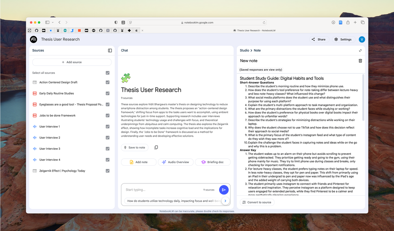Click the NotebookLM logo icon
Image resolution: width=394 pixels, height=231 pixels.
pyautogui.click(x=33, y=39)
